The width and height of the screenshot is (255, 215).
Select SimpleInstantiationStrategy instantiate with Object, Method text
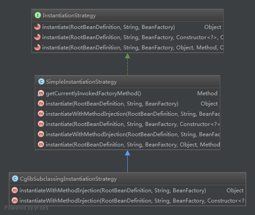[x=133, y=145]
